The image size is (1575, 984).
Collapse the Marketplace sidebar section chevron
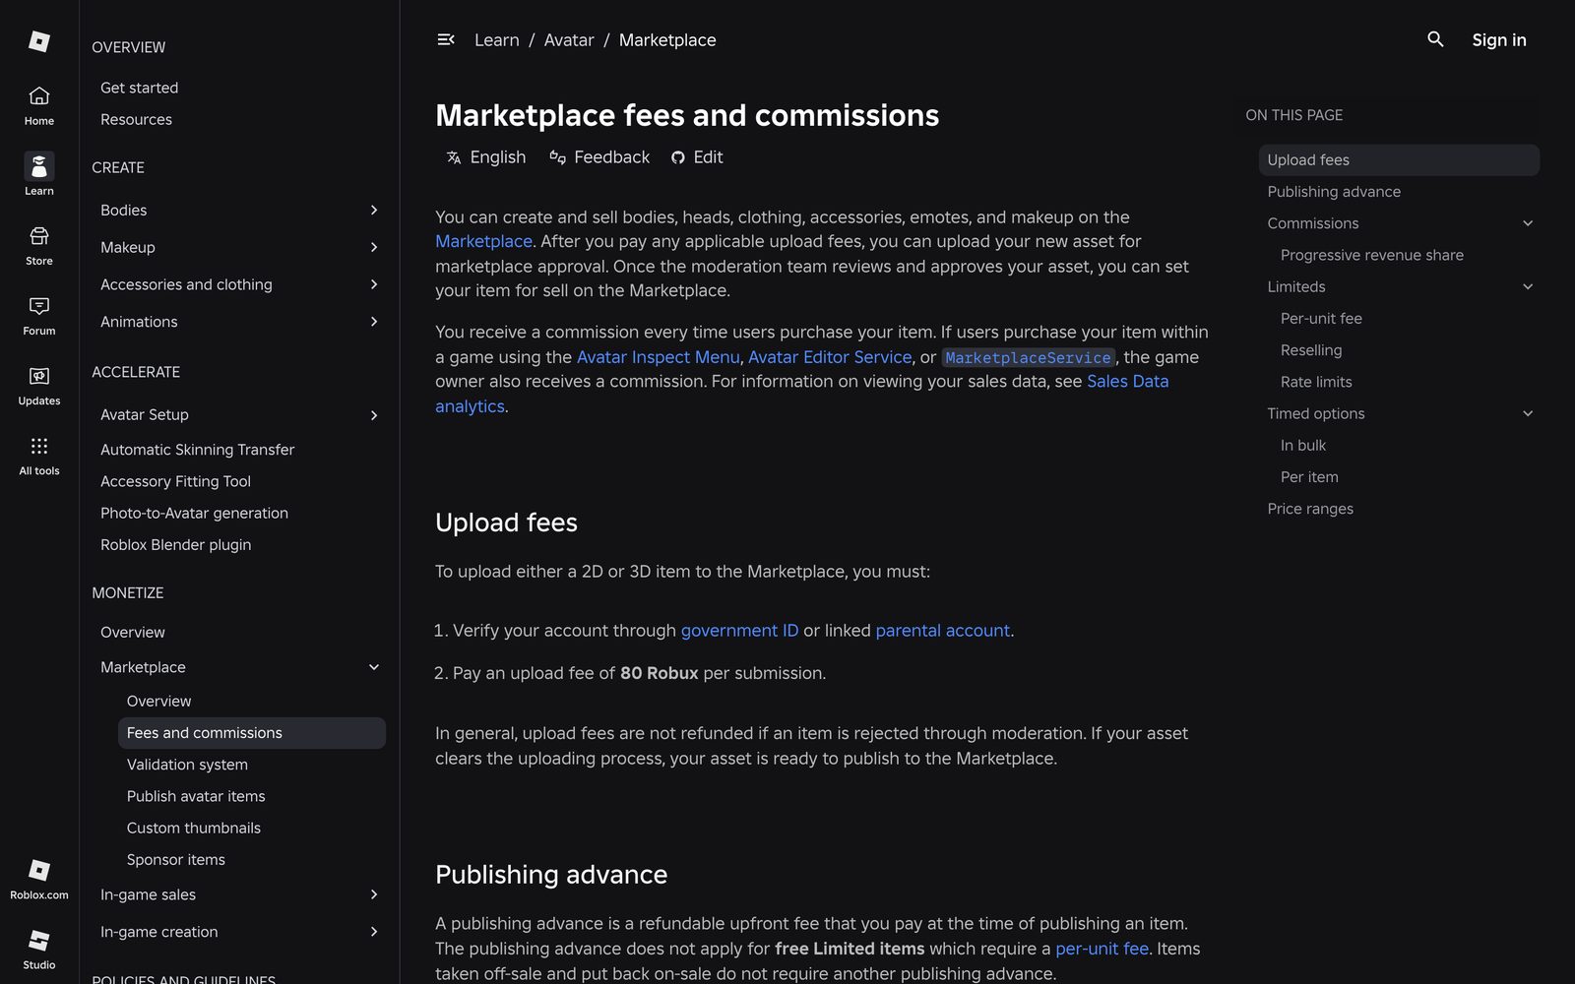pos(374,667)
